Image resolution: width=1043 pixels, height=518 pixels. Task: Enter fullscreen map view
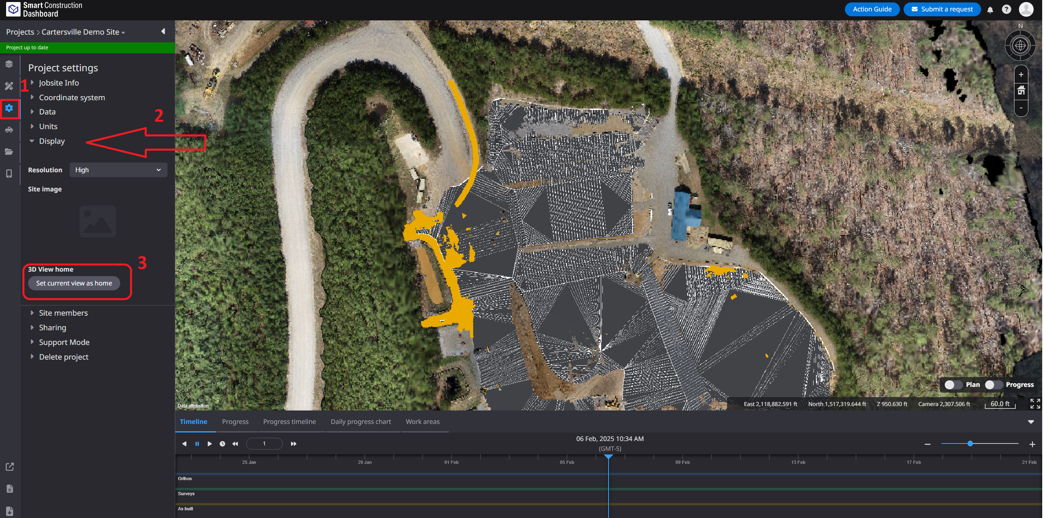point(1035,404)
